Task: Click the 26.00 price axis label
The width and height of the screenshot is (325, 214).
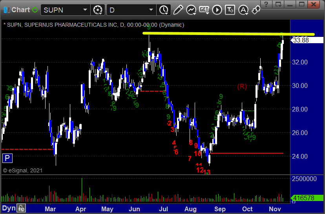Action: (300, 133)
